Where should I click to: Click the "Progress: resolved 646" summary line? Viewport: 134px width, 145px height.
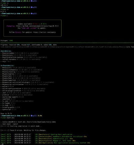coord(29,45)
